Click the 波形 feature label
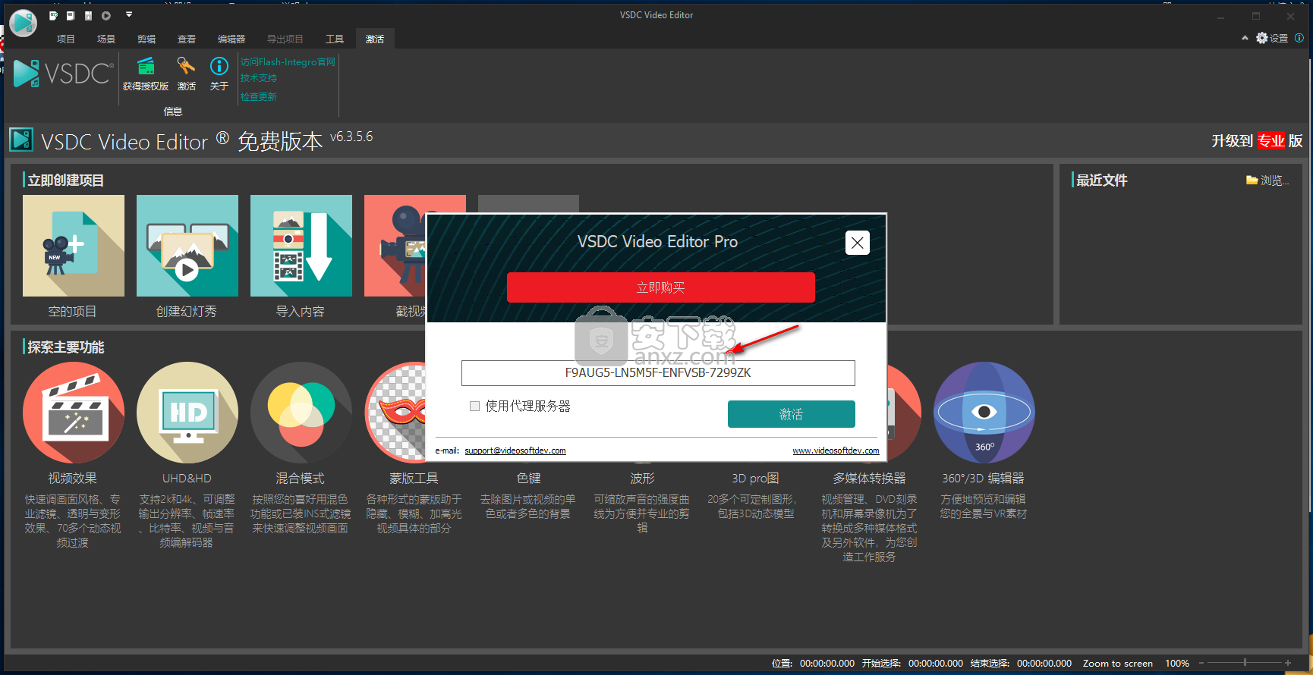The image size is (1313, 675). coord(642,479)
